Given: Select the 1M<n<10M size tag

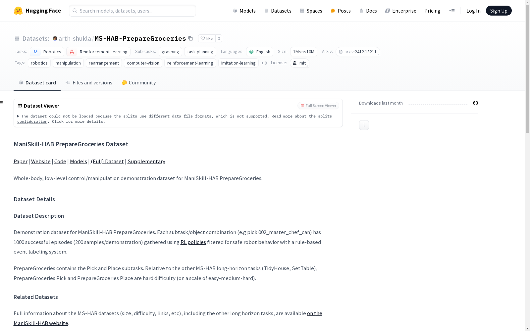Looking at the screenshot, I should (x=304, y=52).
